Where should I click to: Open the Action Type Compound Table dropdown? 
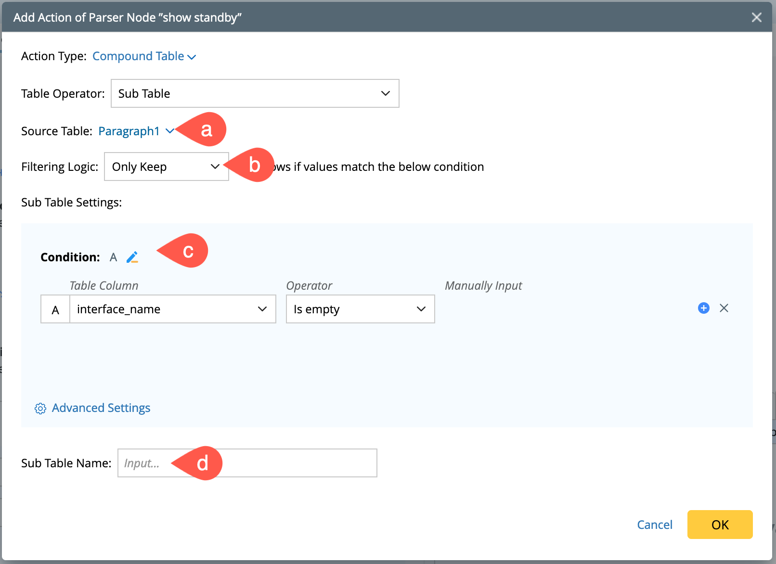pyautogui.click(x=144, y=56)
